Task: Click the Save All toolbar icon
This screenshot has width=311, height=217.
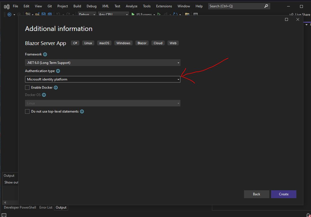Action: click(x=50, y=14)
